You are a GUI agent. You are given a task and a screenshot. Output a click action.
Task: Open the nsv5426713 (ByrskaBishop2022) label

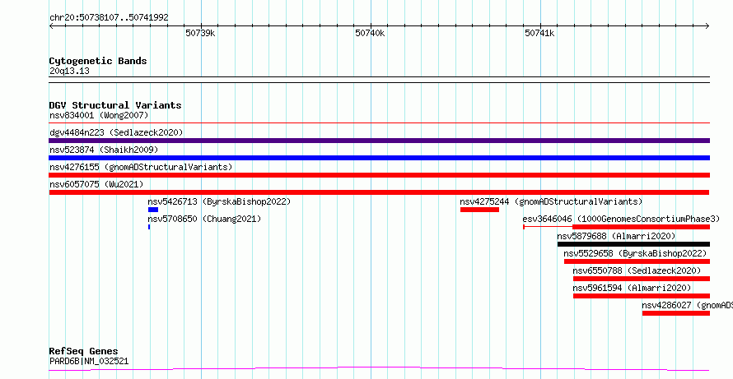coord(219,201)
